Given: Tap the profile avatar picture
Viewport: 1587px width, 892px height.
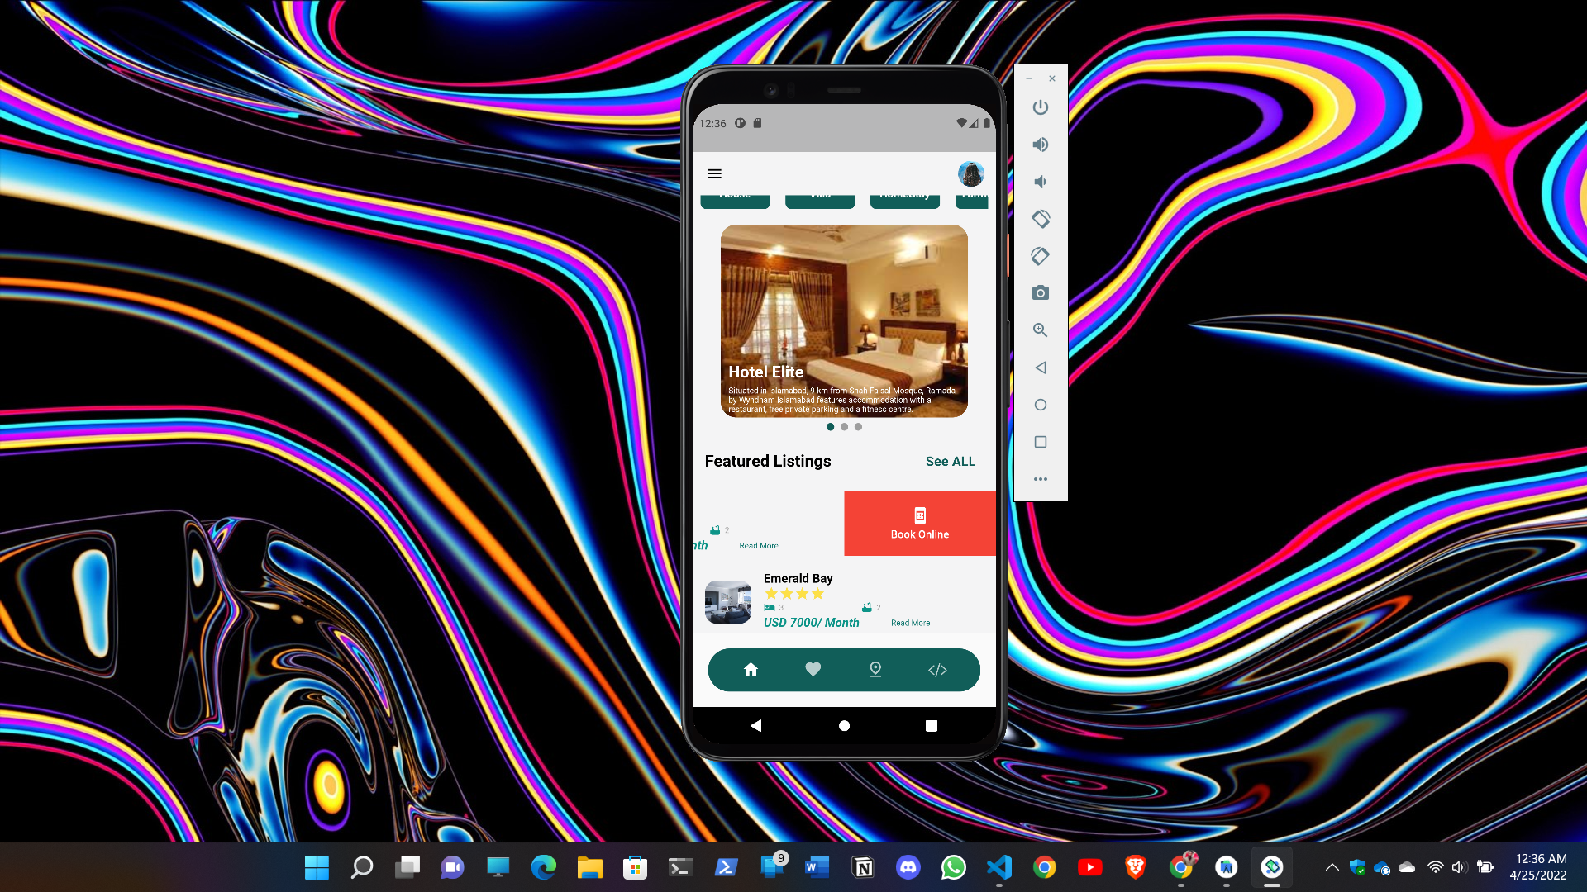Looking at the screenshot, I should [970, 173].
